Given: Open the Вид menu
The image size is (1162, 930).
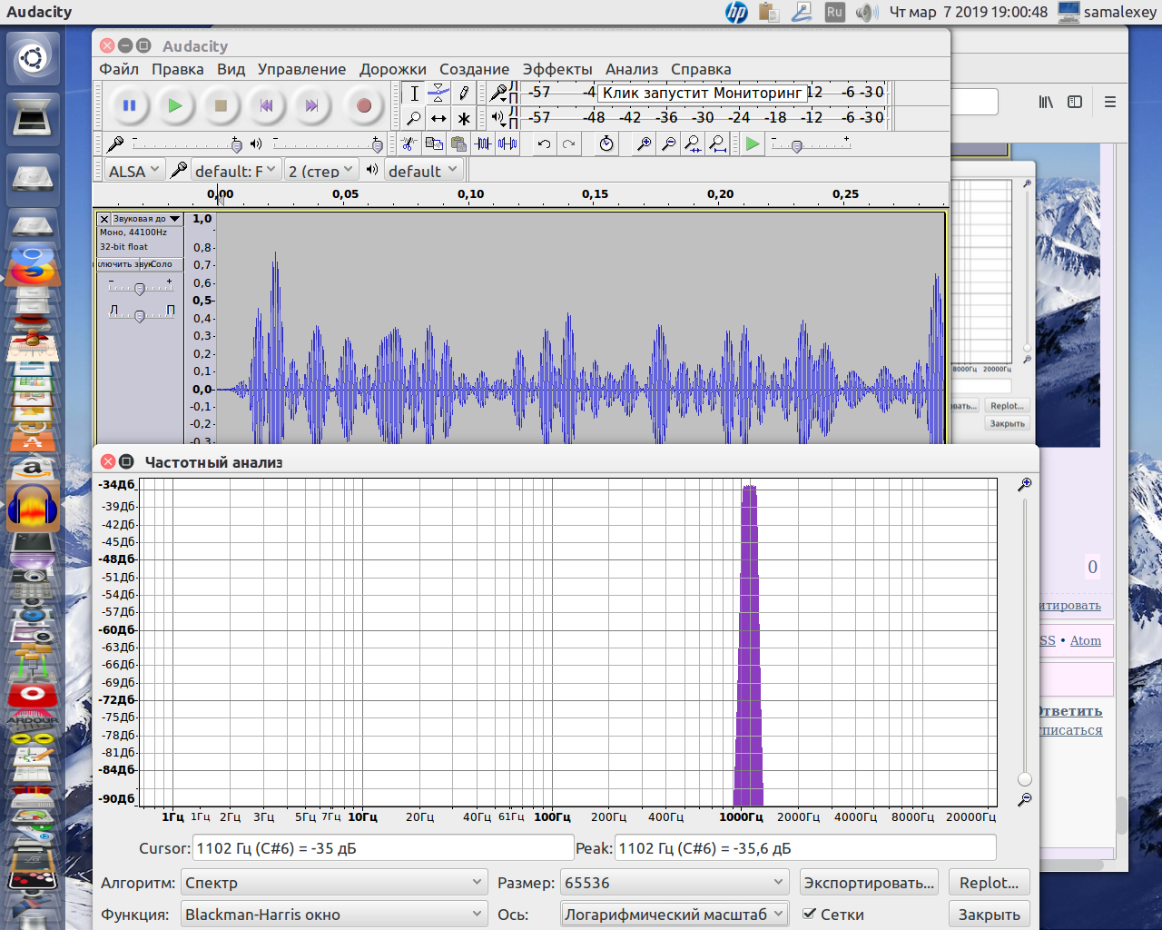Looking at the screenshot, I should pos(231,69).
